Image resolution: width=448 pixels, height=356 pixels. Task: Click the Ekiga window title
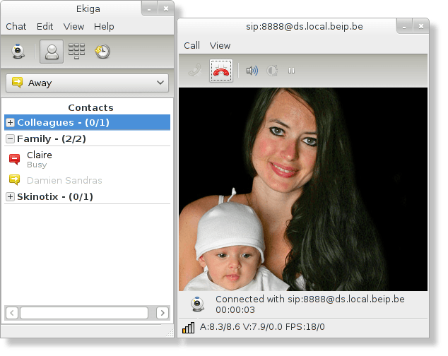click(88, 9)
